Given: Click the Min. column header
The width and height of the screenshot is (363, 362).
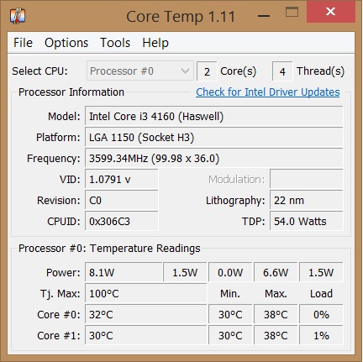Looking at the screenshot, I should 230,293.
